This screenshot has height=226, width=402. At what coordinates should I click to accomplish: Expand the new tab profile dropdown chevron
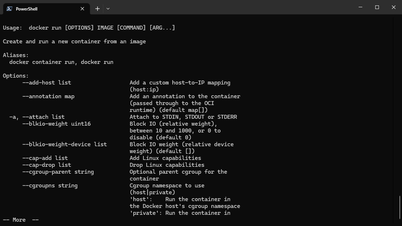[x=108, y=9]
